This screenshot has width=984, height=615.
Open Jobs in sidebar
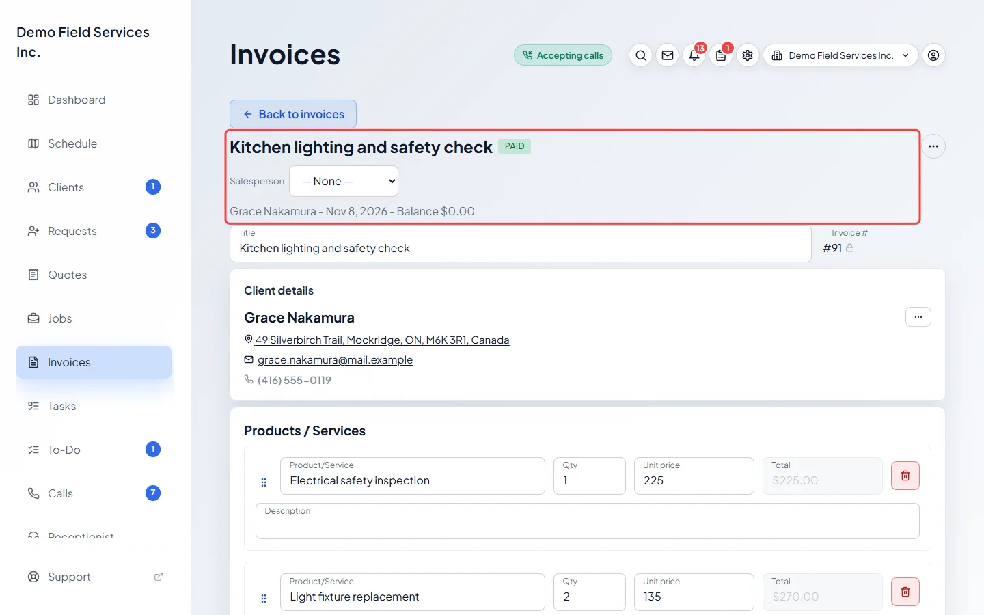[94, 318]
